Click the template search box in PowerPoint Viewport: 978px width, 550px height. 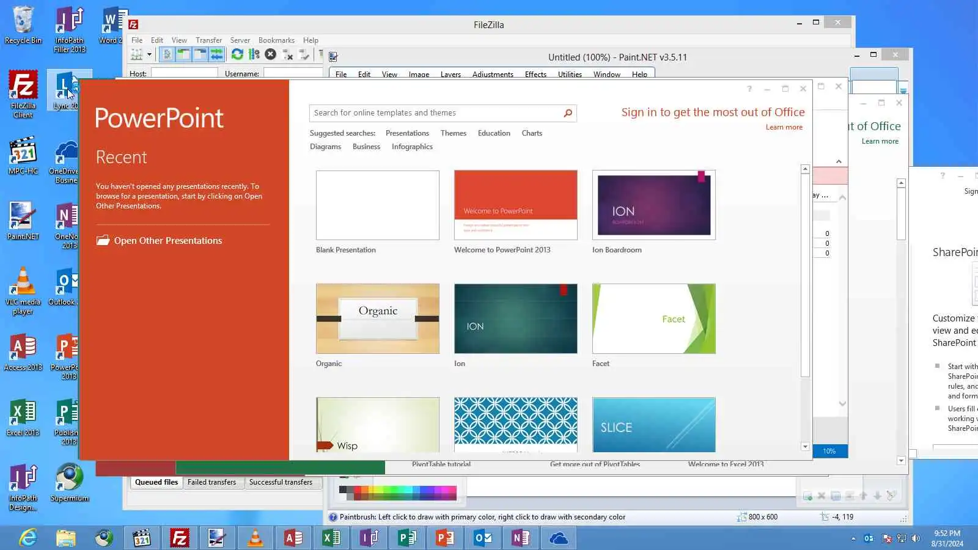[x=436, y=113]
